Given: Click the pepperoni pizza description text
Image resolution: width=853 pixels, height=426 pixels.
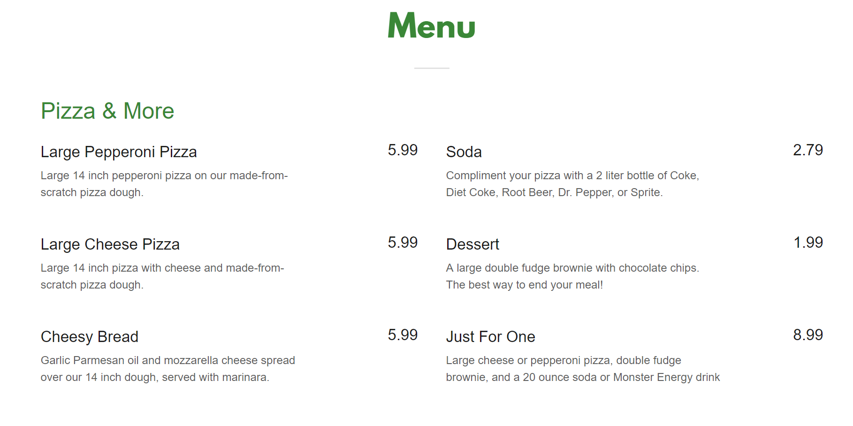Looking at the screenshot, I should [x=164, y=184].
